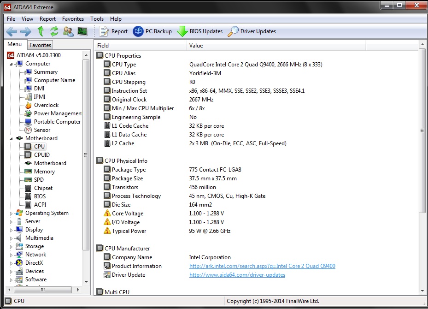Click the Multimedia speaker icon

pos(19,238)
